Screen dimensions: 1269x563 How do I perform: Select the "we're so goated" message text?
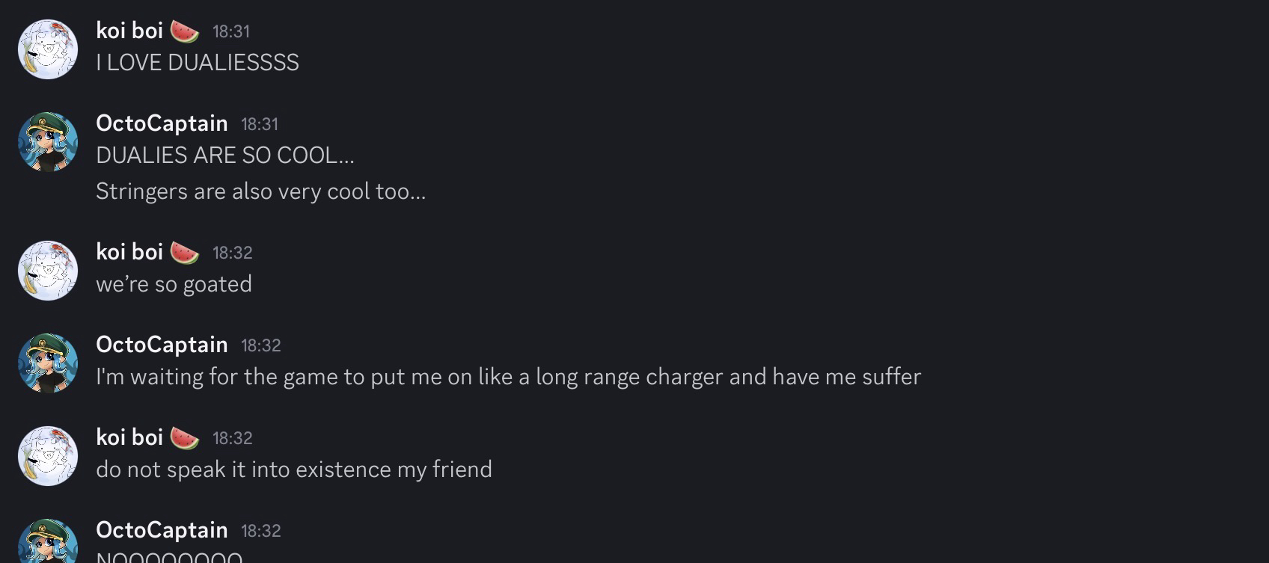[174, 284]
